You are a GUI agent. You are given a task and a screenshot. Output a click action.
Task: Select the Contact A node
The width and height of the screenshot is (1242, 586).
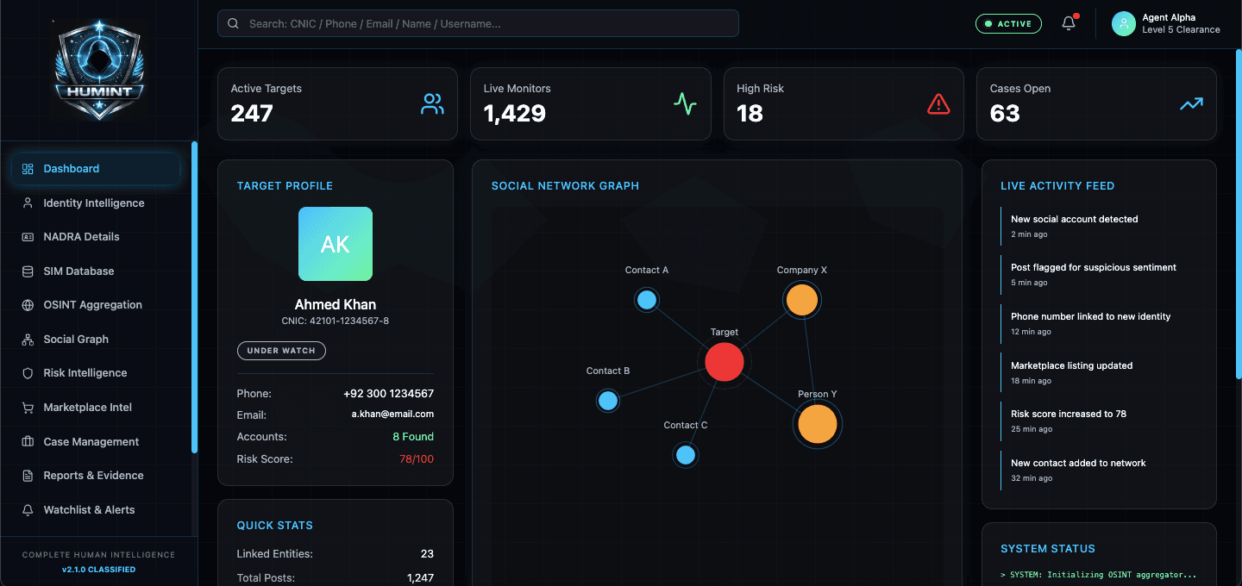[x=647, y=300]
